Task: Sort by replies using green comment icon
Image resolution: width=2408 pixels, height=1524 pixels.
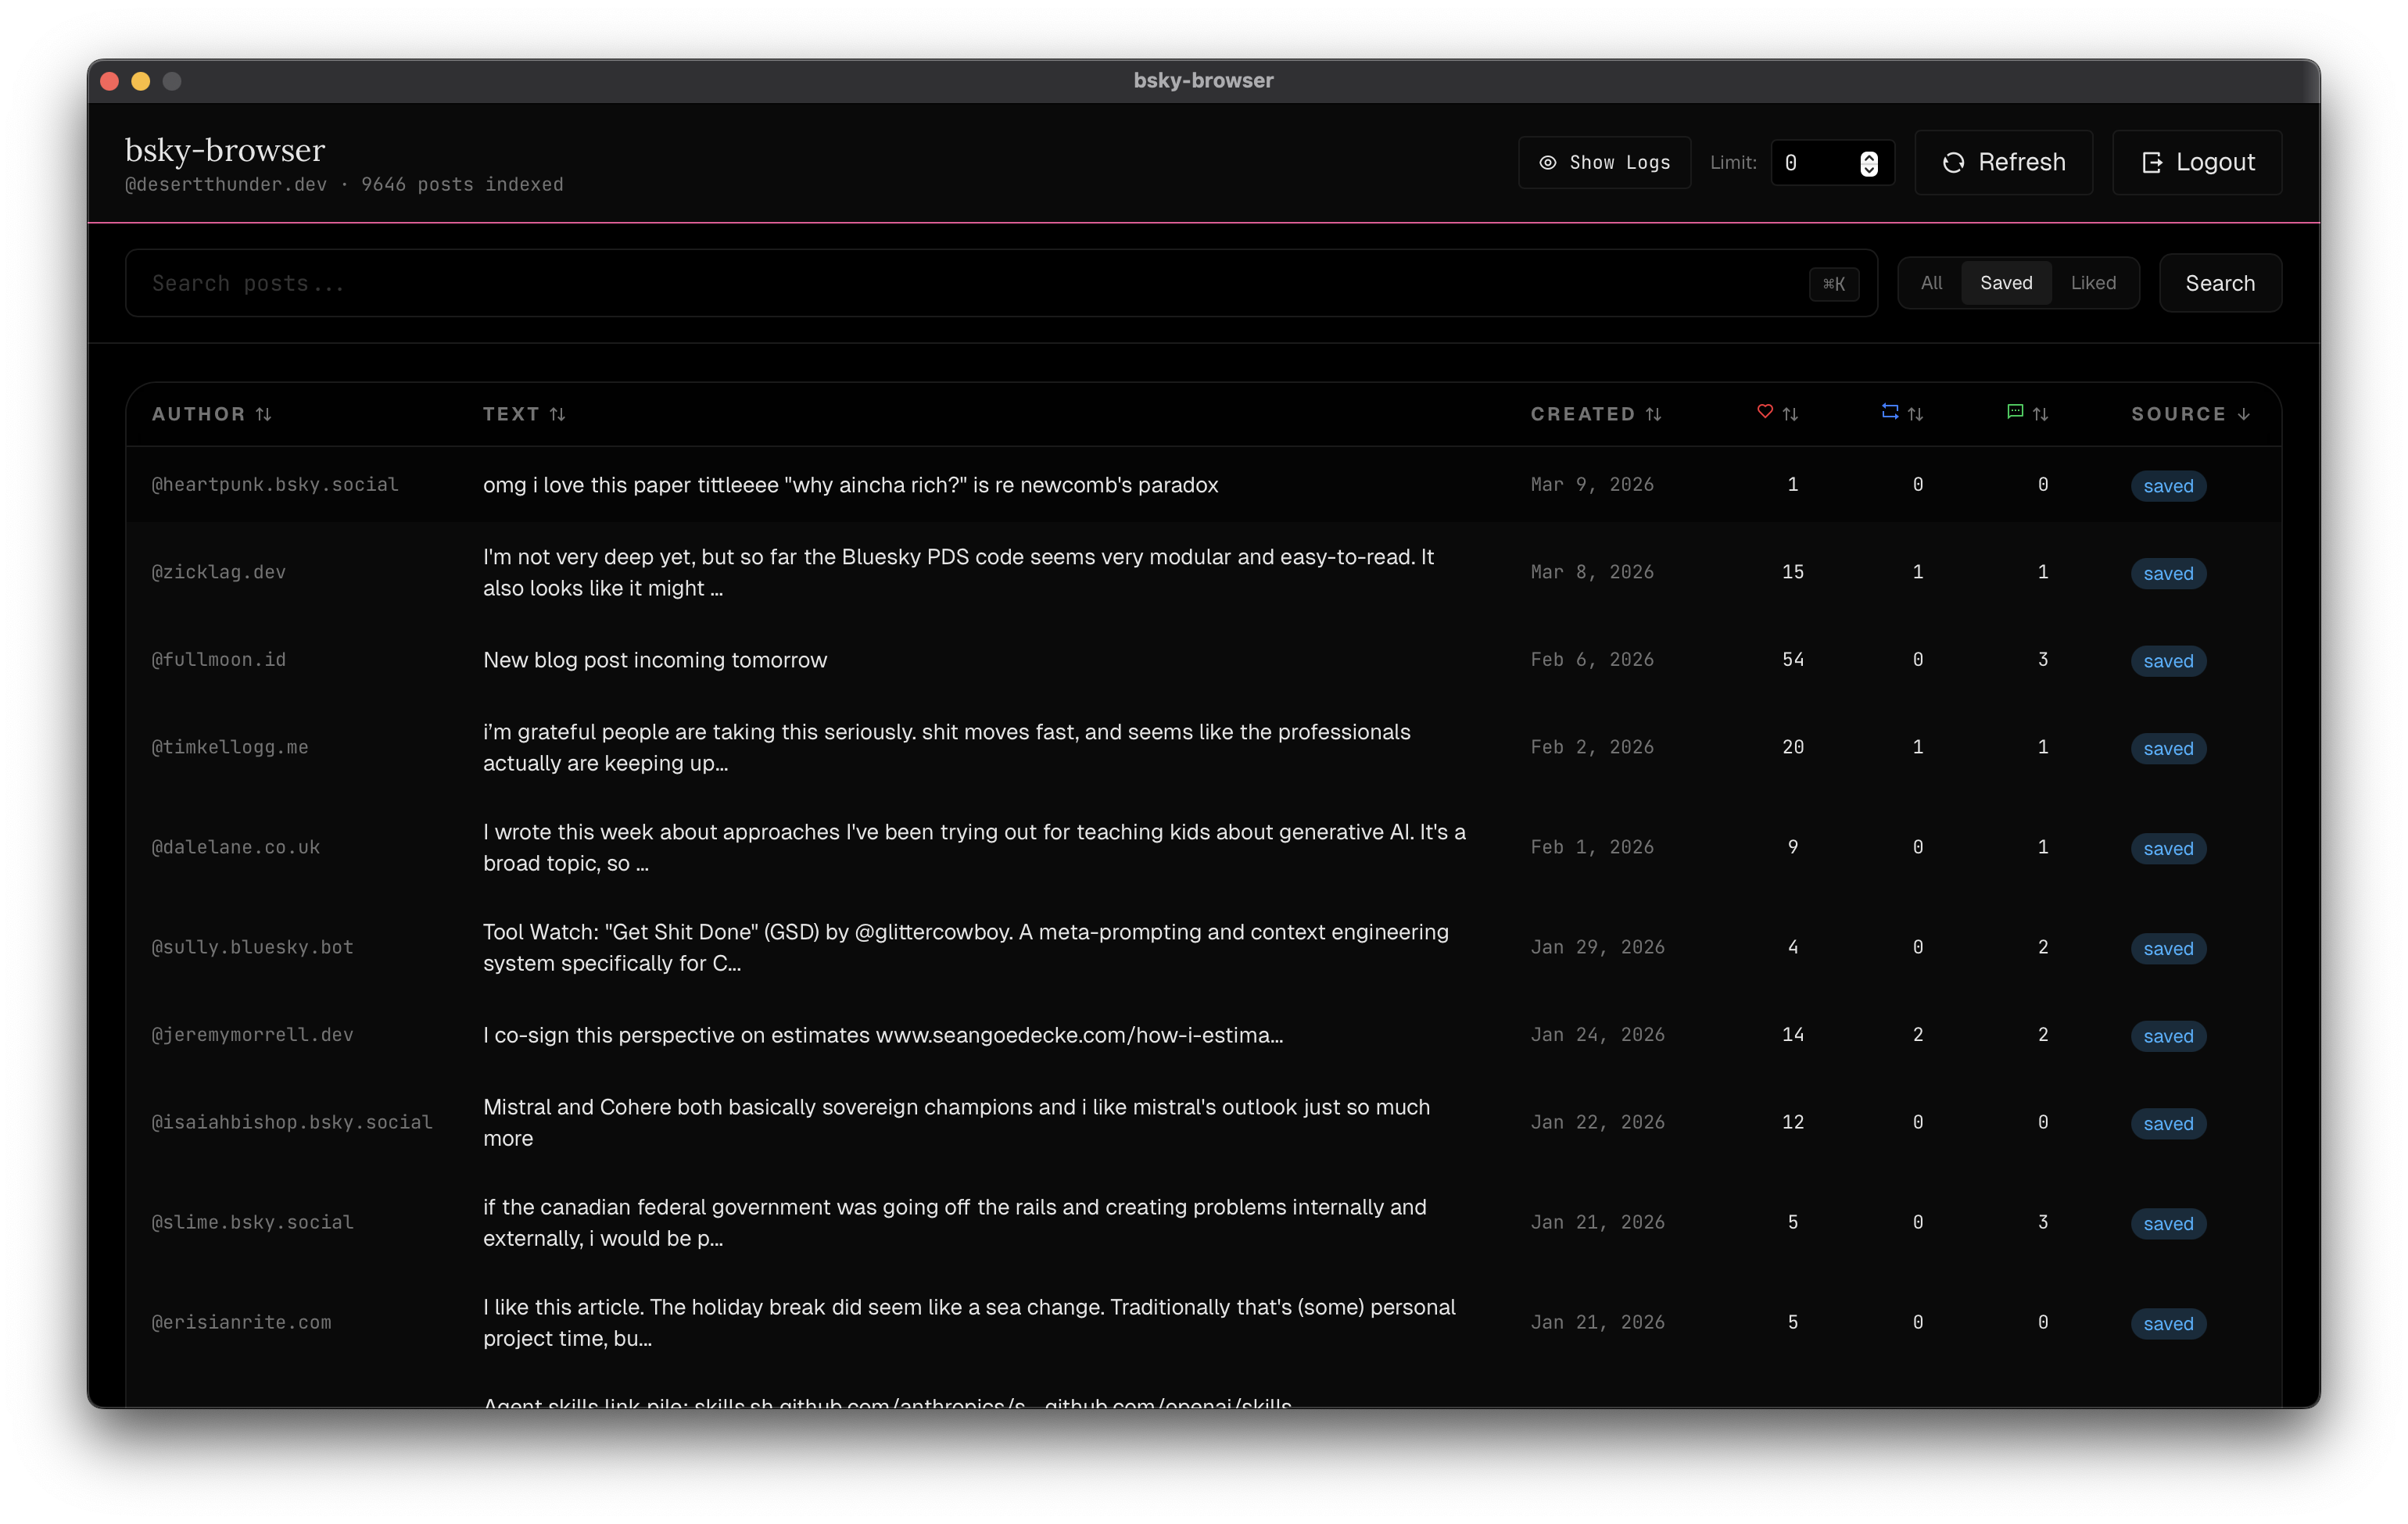Action: (x=2015, y=413)
